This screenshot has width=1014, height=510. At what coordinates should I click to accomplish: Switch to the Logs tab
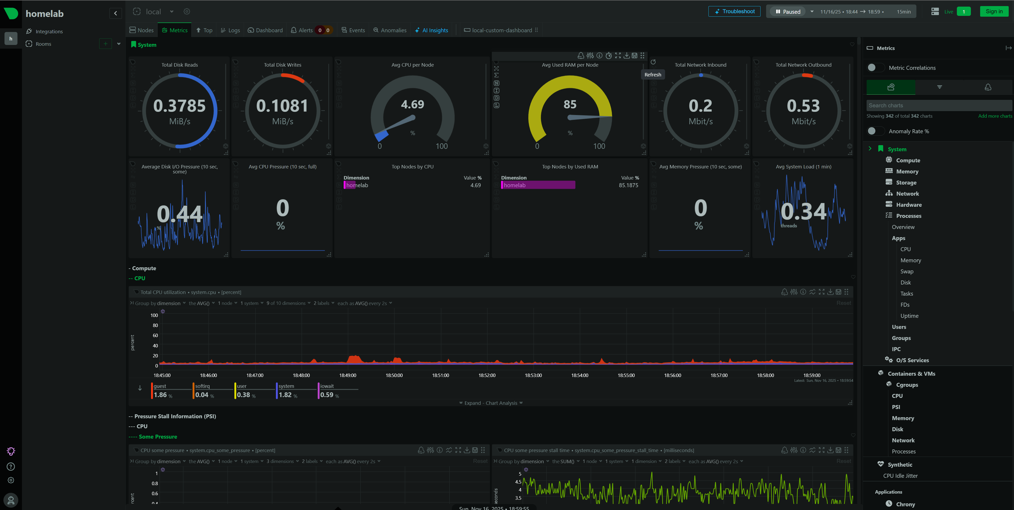pyautogui.click(x=230, y=30)
